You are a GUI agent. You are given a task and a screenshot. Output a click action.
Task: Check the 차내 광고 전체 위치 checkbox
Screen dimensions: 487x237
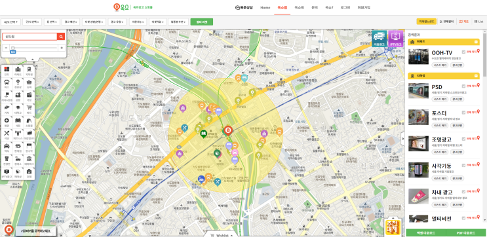[x=463, y=192]
